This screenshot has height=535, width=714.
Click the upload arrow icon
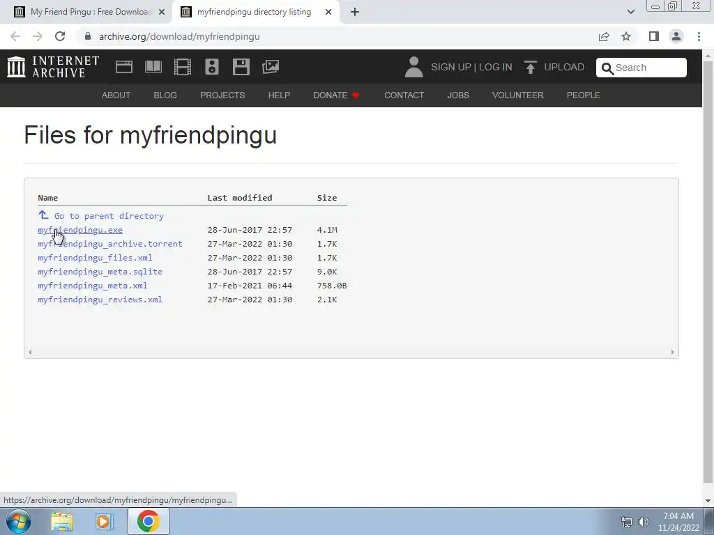[530, 67]
